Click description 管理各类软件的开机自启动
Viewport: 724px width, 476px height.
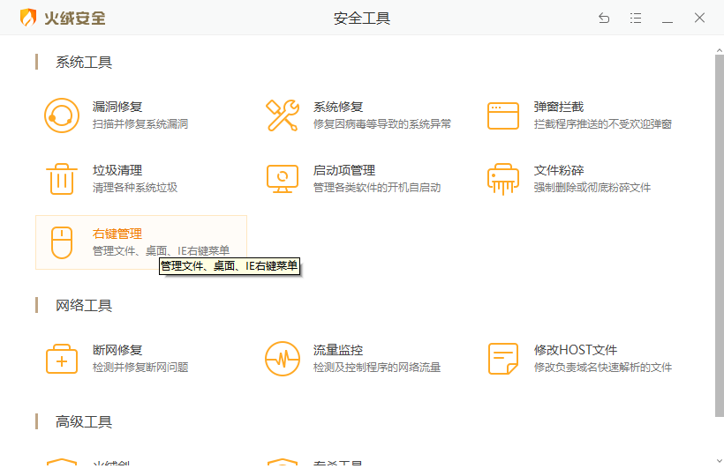[x=377, y=188]
